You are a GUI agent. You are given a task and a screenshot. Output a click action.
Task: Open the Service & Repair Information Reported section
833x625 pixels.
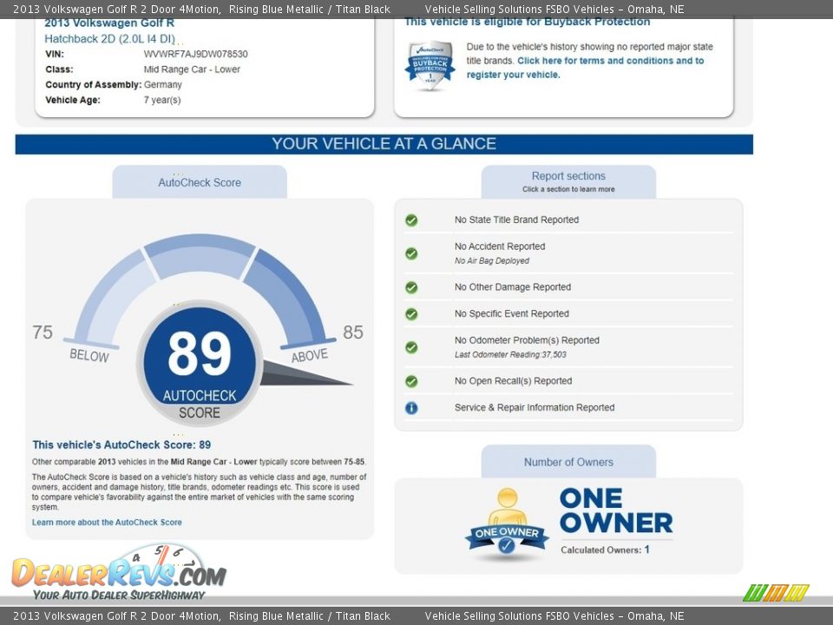[x=534, y=408]
